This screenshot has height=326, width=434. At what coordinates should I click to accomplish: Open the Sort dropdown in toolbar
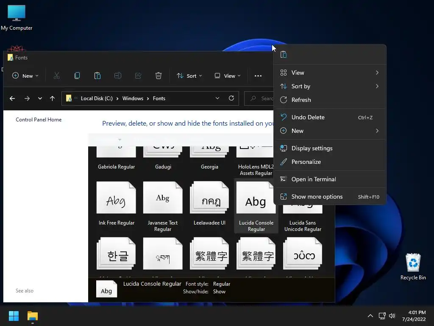(x=189, y=76)
